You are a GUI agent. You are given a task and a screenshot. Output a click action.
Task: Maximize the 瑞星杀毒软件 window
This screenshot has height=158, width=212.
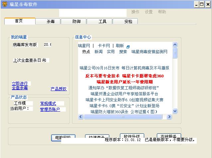click(x=202, y=4)
